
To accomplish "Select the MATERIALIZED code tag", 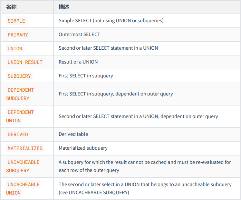I will (x=25, y=148).
